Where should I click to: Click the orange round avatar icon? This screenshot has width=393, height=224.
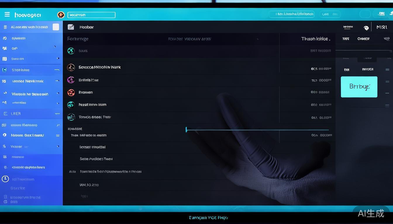click(x=61, y=15)
